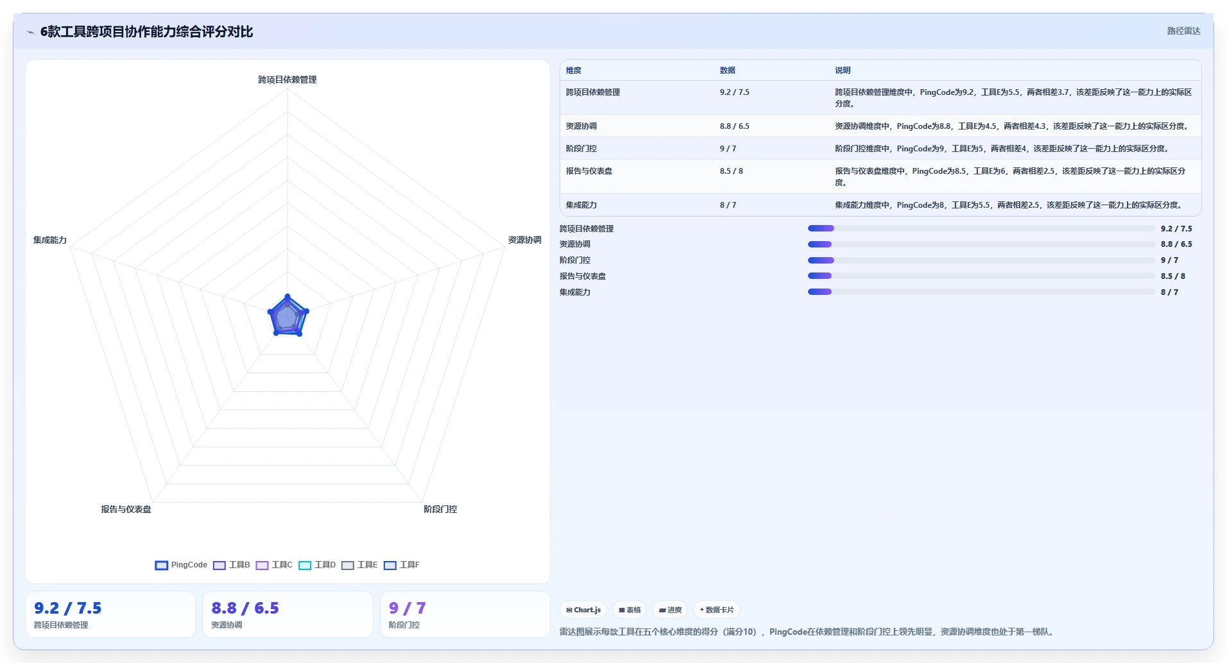Toggle the 工具E legend series
The image size is (1227, 663).
point(359,565)
